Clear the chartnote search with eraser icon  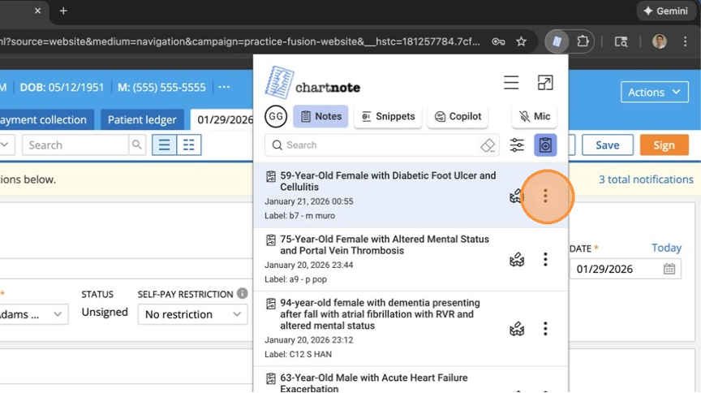click(488, 145)
